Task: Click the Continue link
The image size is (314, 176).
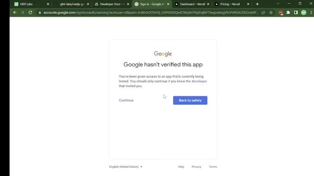Action: pyautogui.click(x=126, y=100)
